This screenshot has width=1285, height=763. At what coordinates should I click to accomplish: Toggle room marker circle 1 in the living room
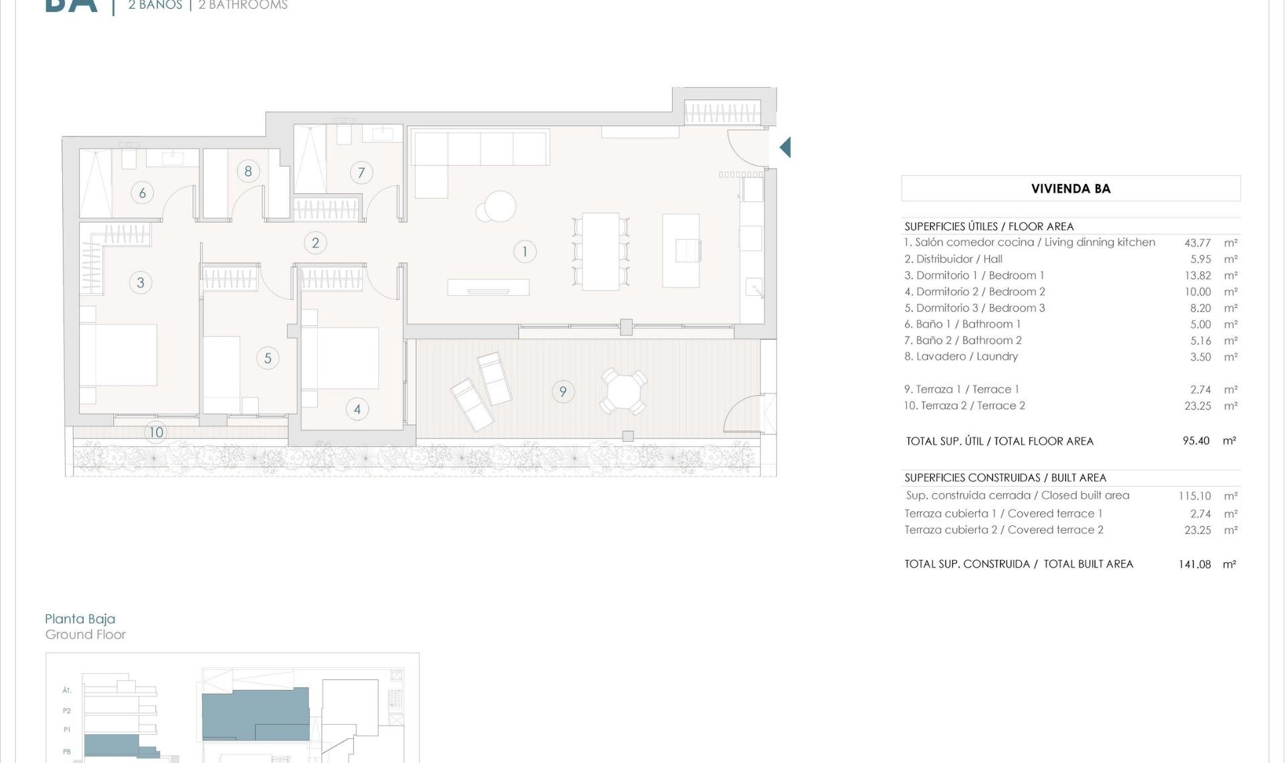pyautogui.click(x=525, y=251)
